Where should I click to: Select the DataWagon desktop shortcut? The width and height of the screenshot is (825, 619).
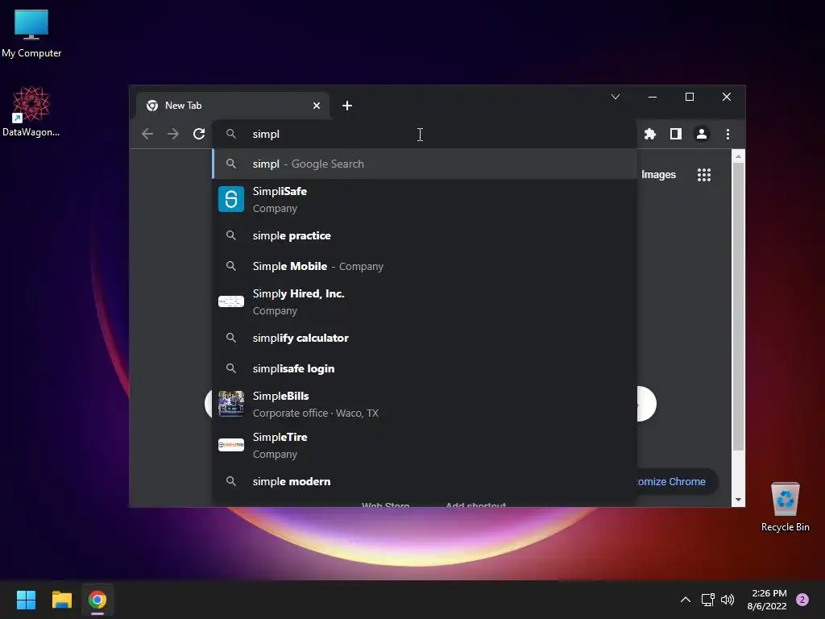click(x=31, y=111)
